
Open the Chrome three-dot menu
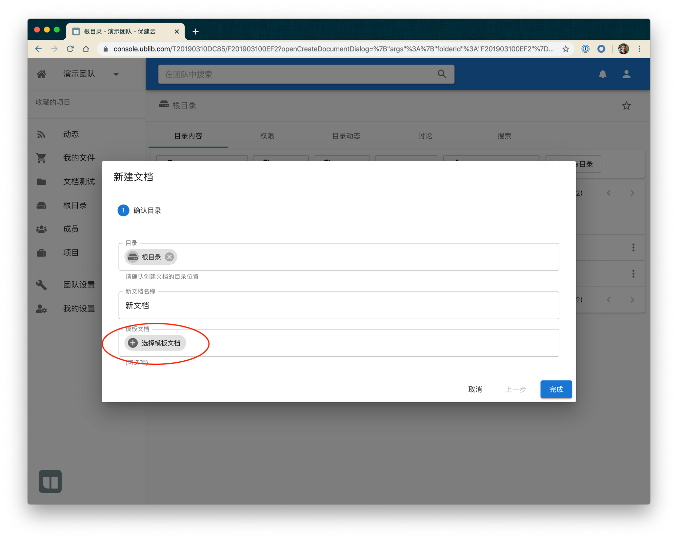tap(639, 49)
